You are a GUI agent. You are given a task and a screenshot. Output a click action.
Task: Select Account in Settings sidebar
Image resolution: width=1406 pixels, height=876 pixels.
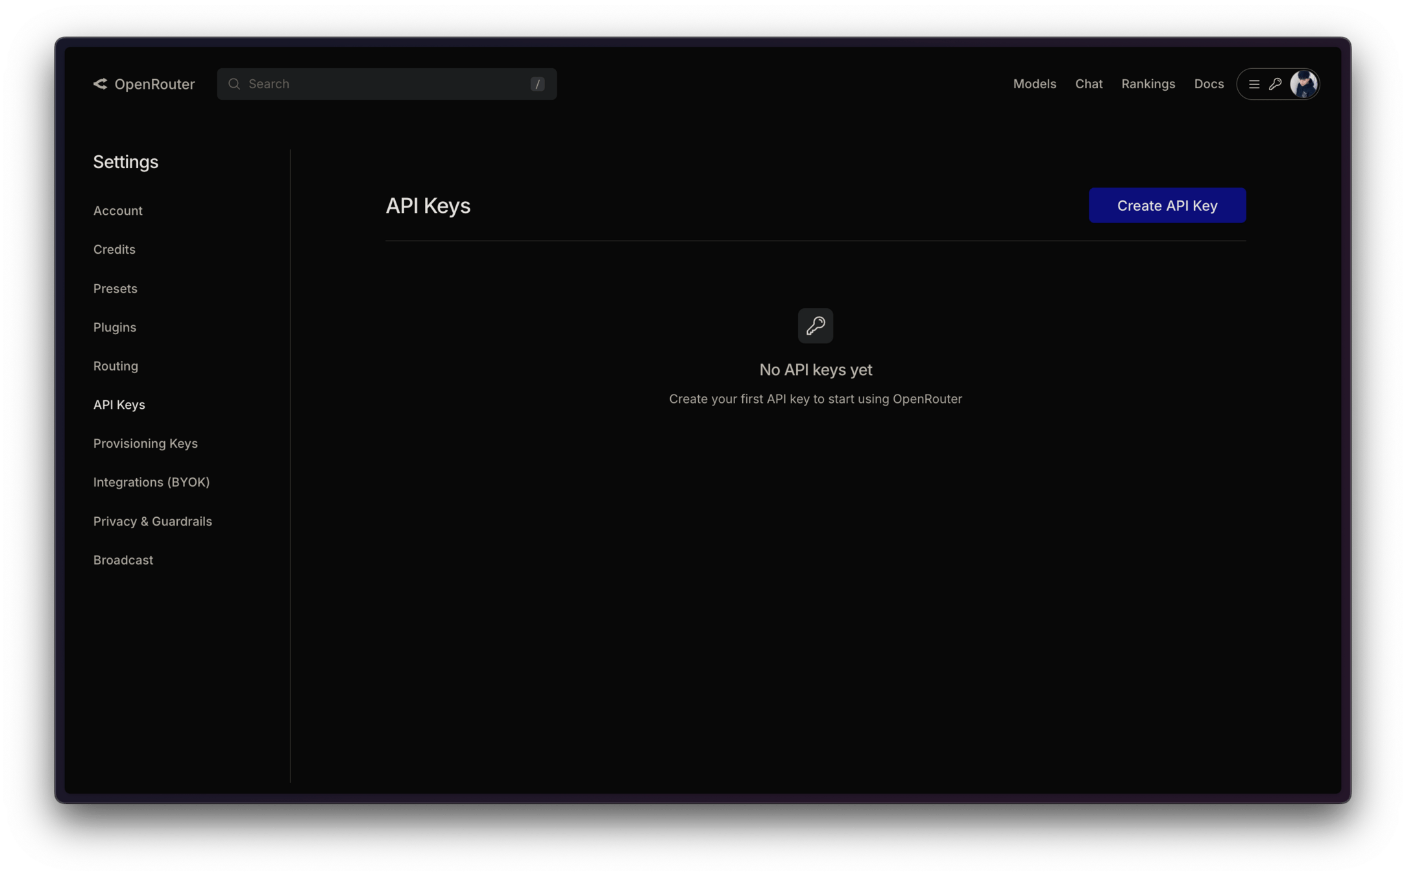117,211
